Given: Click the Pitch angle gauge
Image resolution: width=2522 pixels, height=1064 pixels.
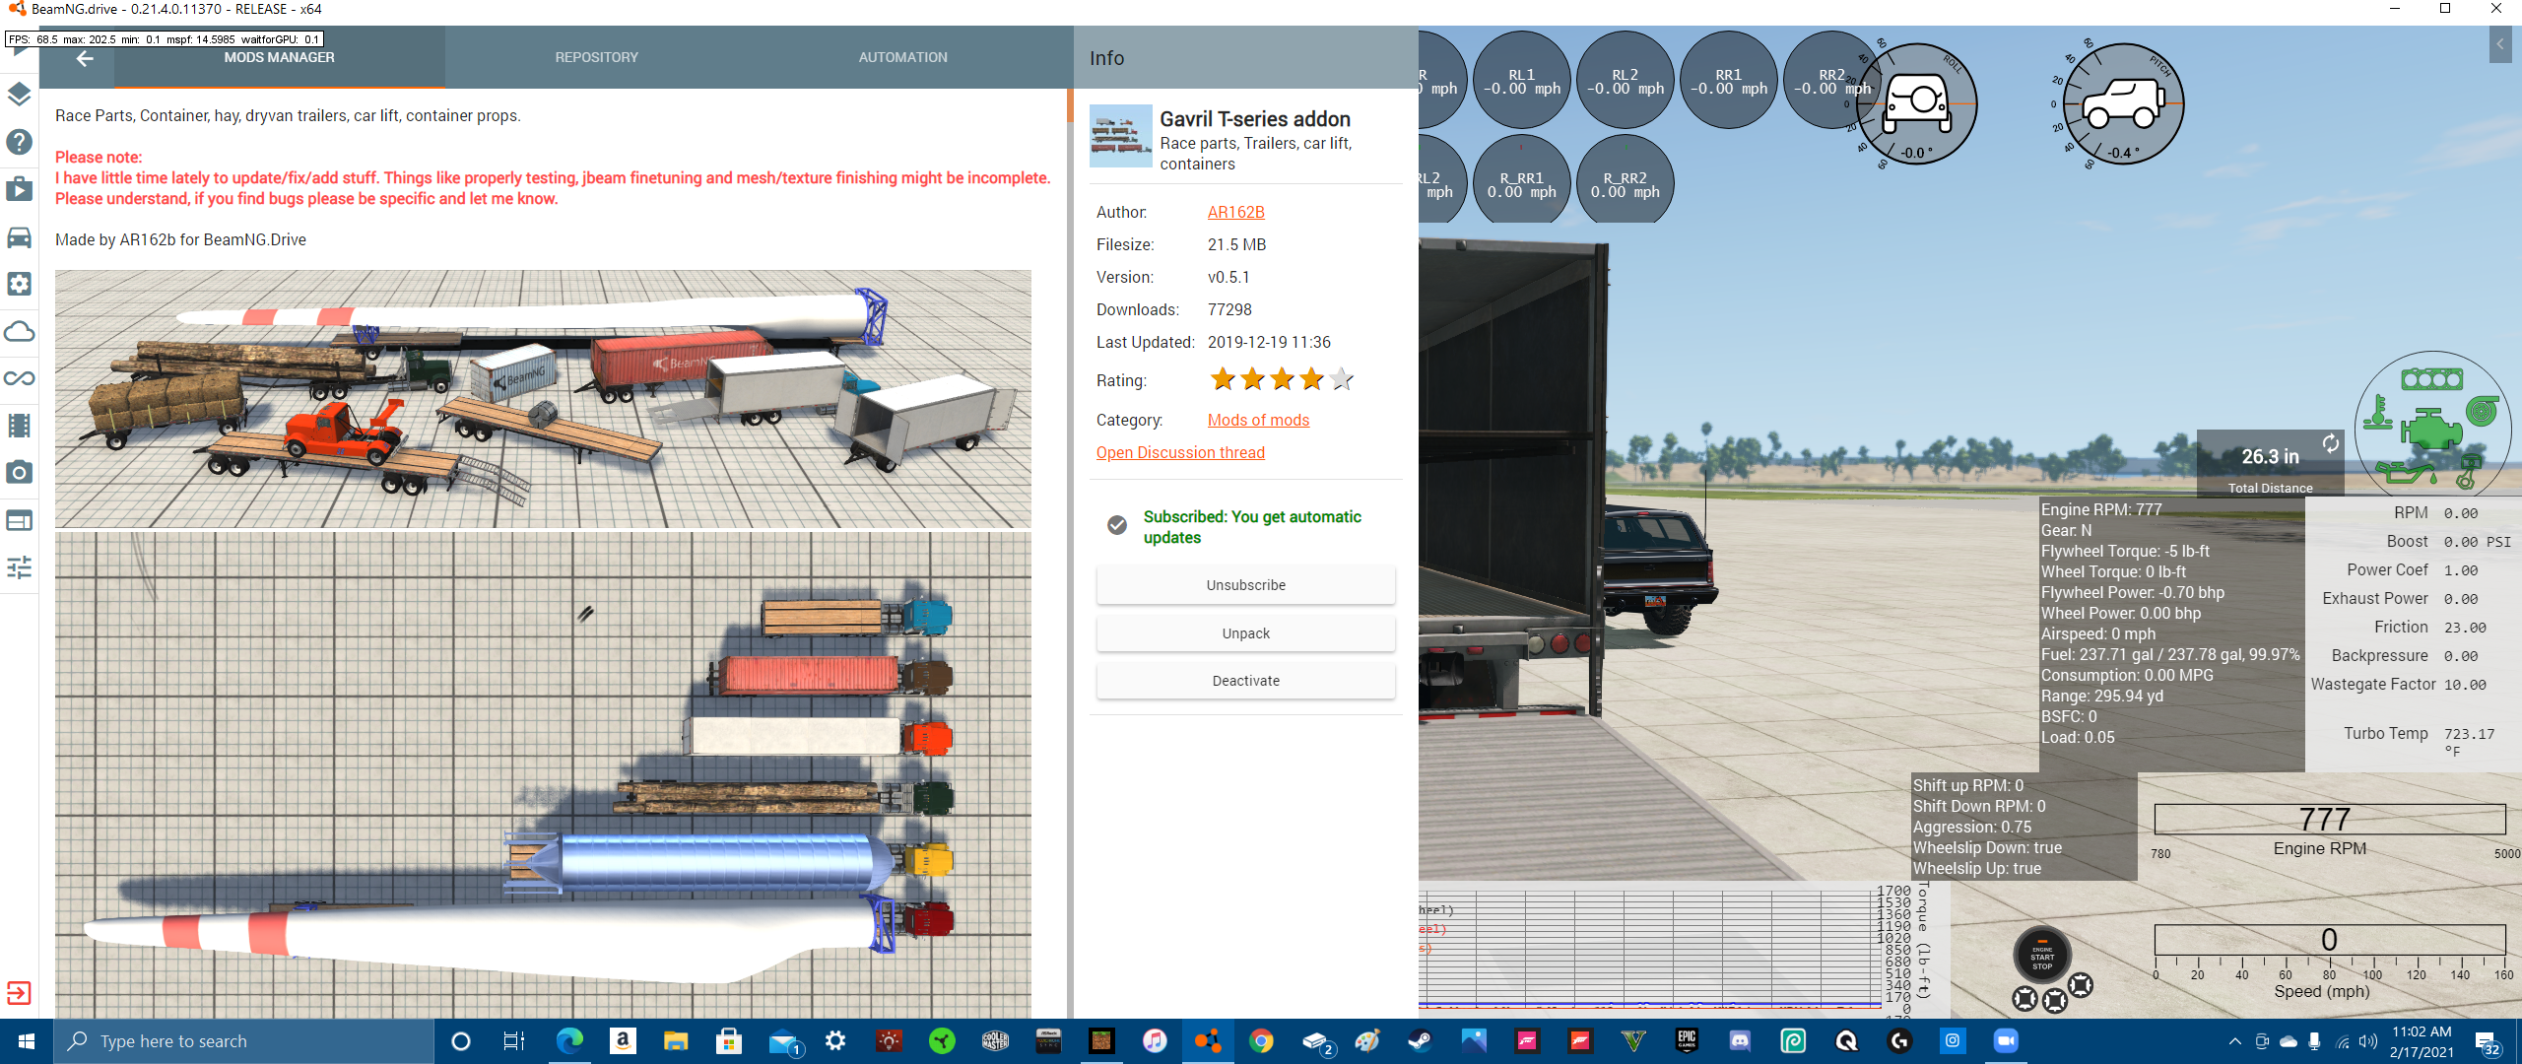Looking at the screenshot, I should (2123, 104).
